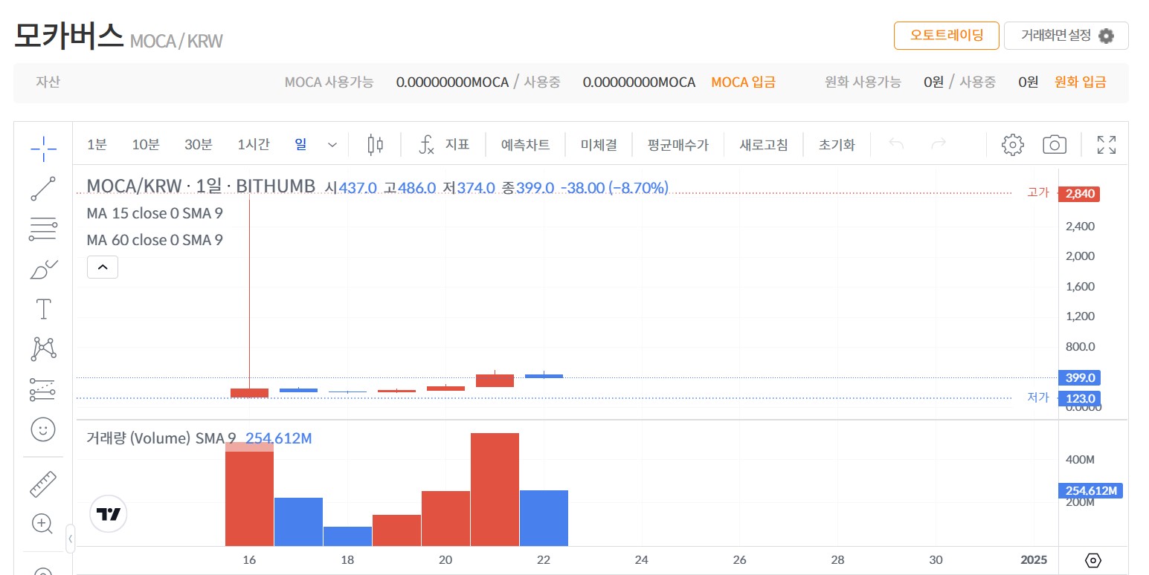This screenshot has width=1149, height=575.
Task: Open the 지표 indicators menu
Action: tap(457, 144)
